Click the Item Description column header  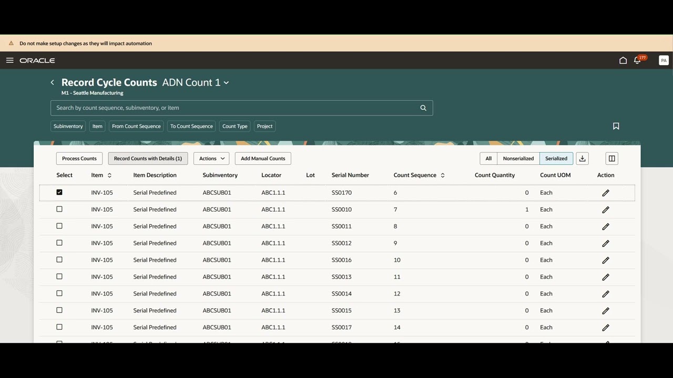tap(155, 175)
